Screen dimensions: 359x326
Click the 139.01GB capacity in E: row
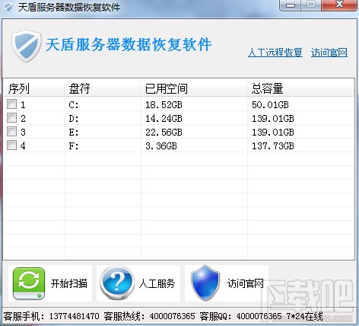273,132
